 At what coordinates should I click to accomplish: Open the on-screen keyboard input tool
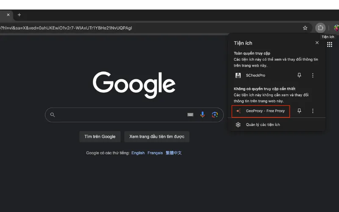(x=190, y=114)
